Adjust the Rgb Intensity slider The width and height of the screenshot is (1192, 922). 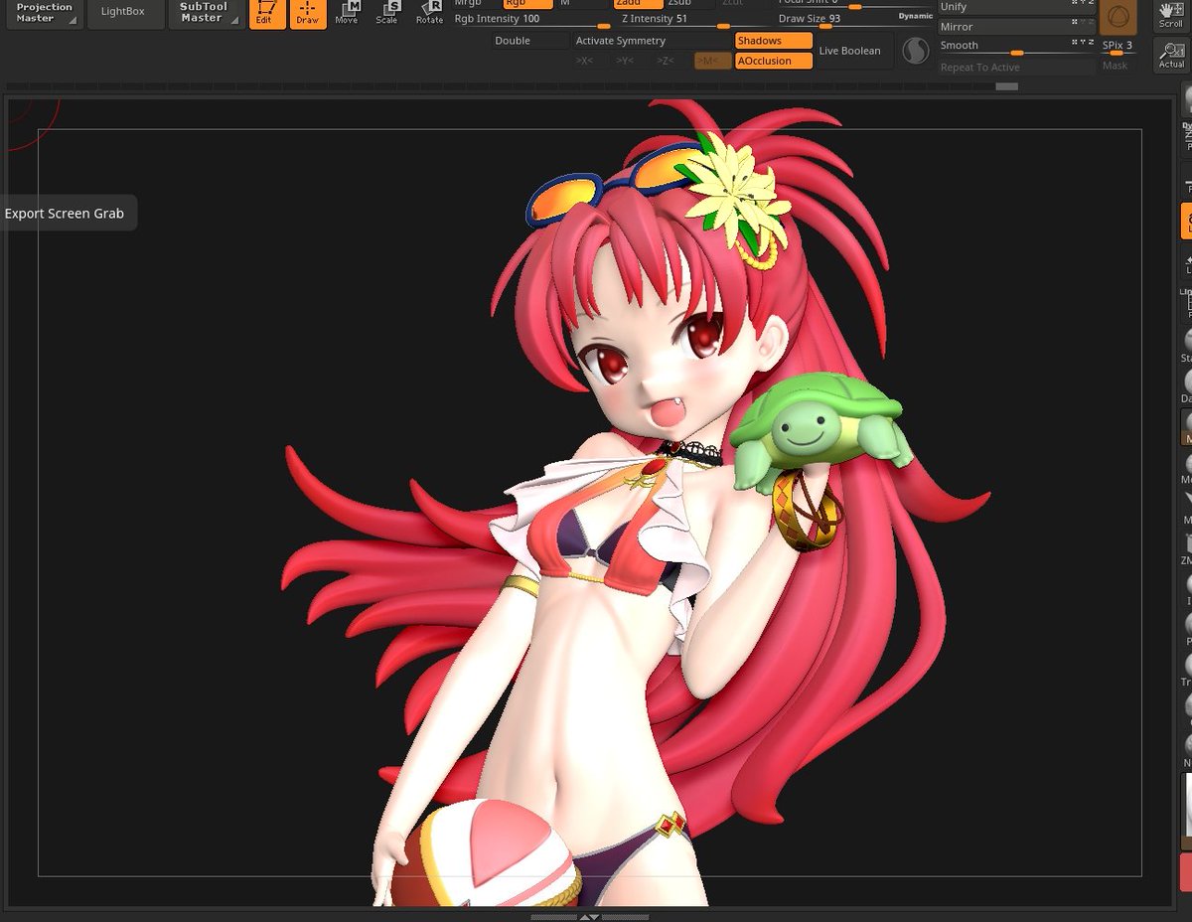click(531, 21)
